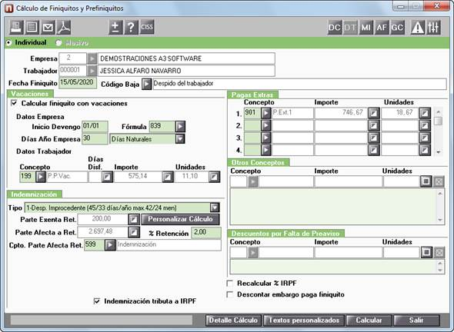This screenshot has width=454, height=332.
Task: Open Empresa selector arrow button
Action: 92,58
